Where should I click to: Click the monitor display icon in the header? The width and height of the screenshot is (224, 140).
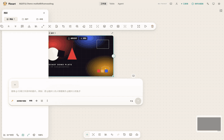click(213, 4)
